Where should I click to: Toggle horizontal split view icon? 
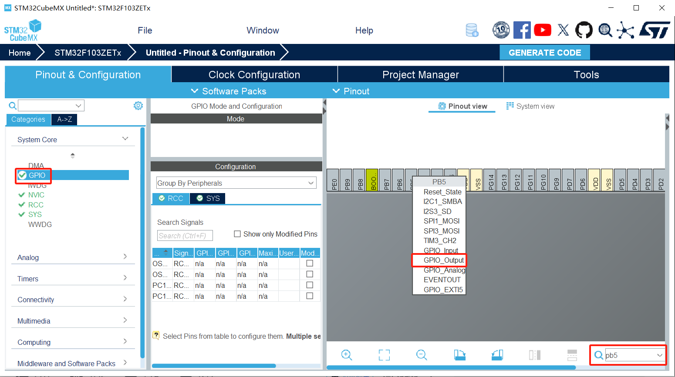[572, 355]
